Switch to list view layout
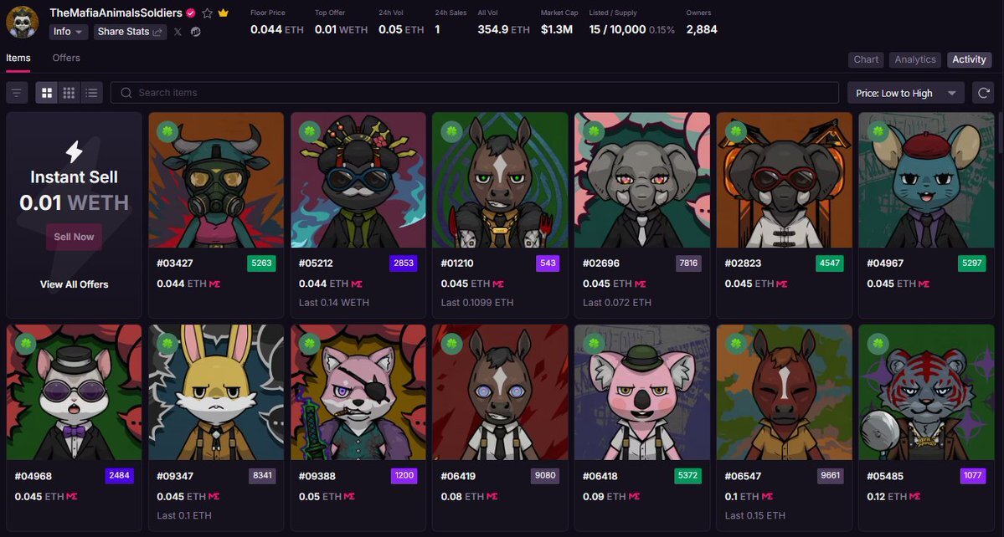This screenshot has width=1004, height=537. tap(91, 93)
